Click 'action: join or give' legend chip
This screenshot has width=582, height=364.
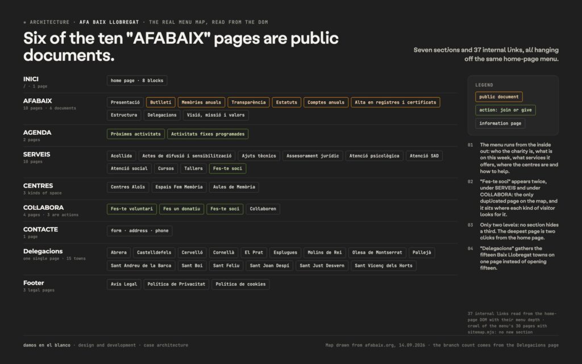click(x=505, y=110)
